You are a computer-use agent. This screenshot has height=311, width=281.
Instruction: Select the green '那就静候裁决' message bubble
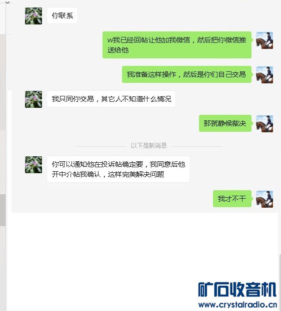[x=225, y=123]
